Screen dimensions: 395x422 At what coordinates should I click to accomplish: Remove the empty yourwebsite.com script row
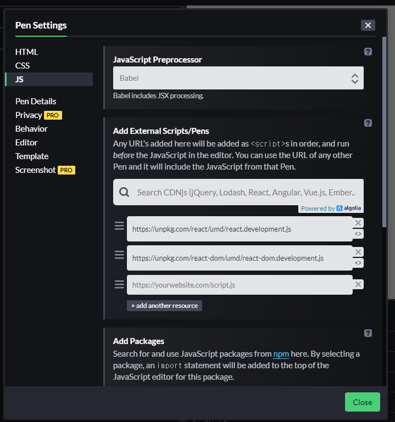click(x=358, y=284)
